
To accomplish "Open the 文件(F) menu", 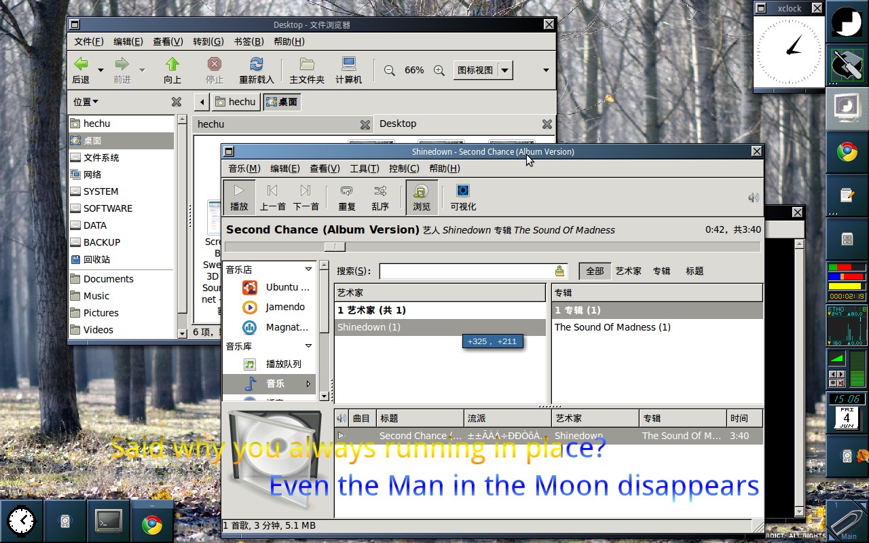I will click(x=89, y=41).
